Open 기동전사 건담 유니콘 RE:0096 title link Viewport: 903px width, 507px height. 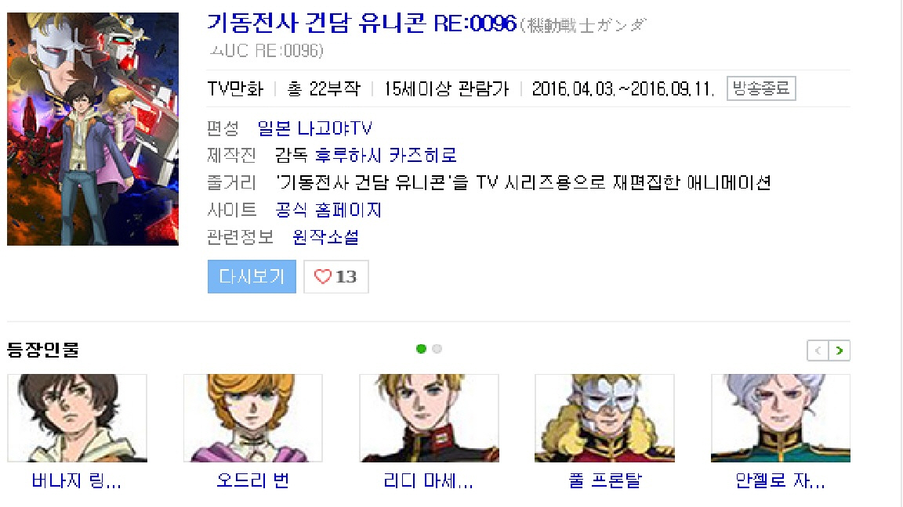coord(361,23)
